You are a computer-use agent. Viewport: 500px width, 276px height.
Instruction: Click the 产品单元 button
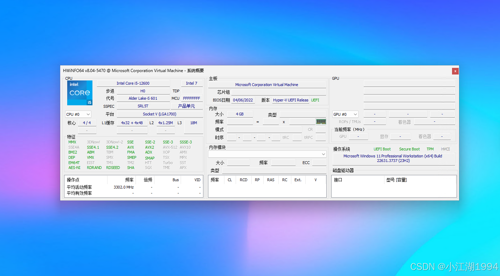[186, 106]
